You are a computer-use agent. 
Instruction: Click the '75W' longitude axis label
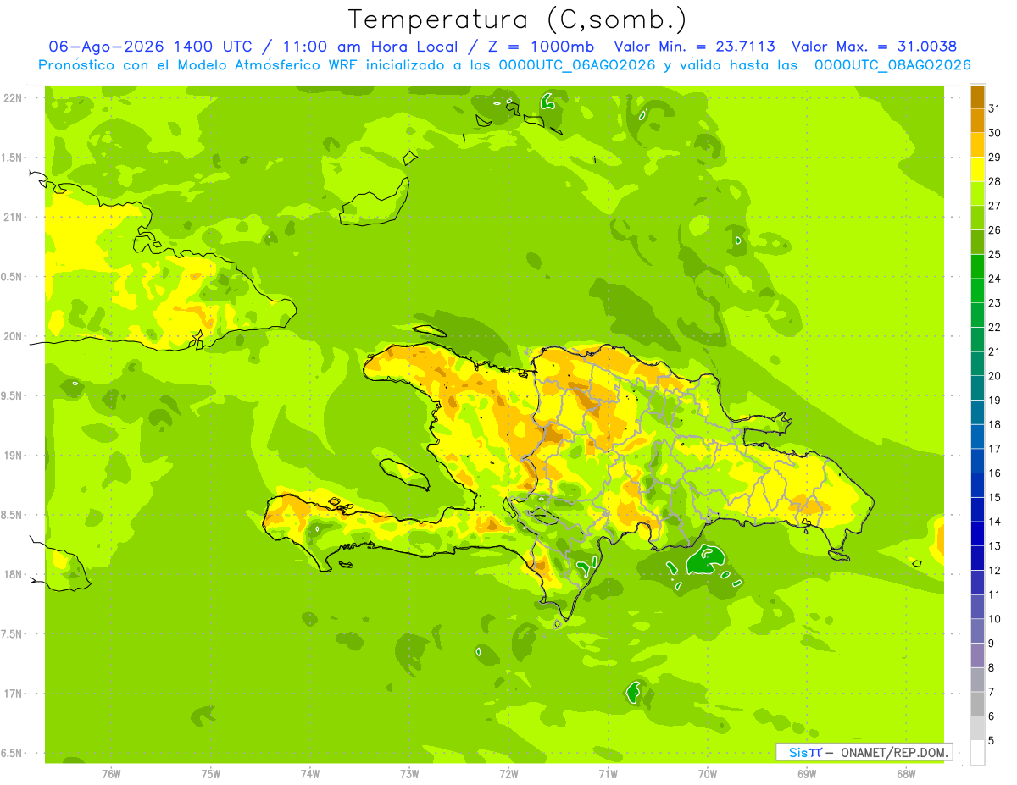(210, 775)
